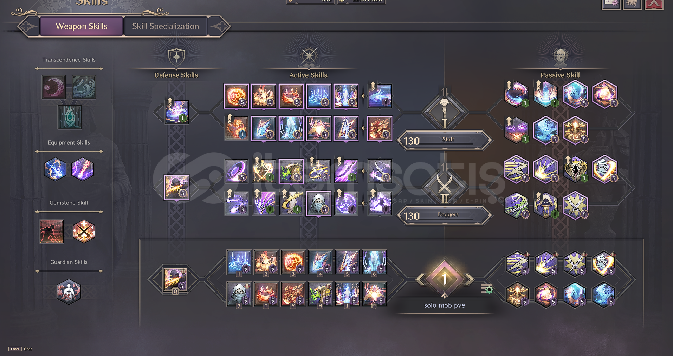Select the Weapon Skills tab

(82, 26)
